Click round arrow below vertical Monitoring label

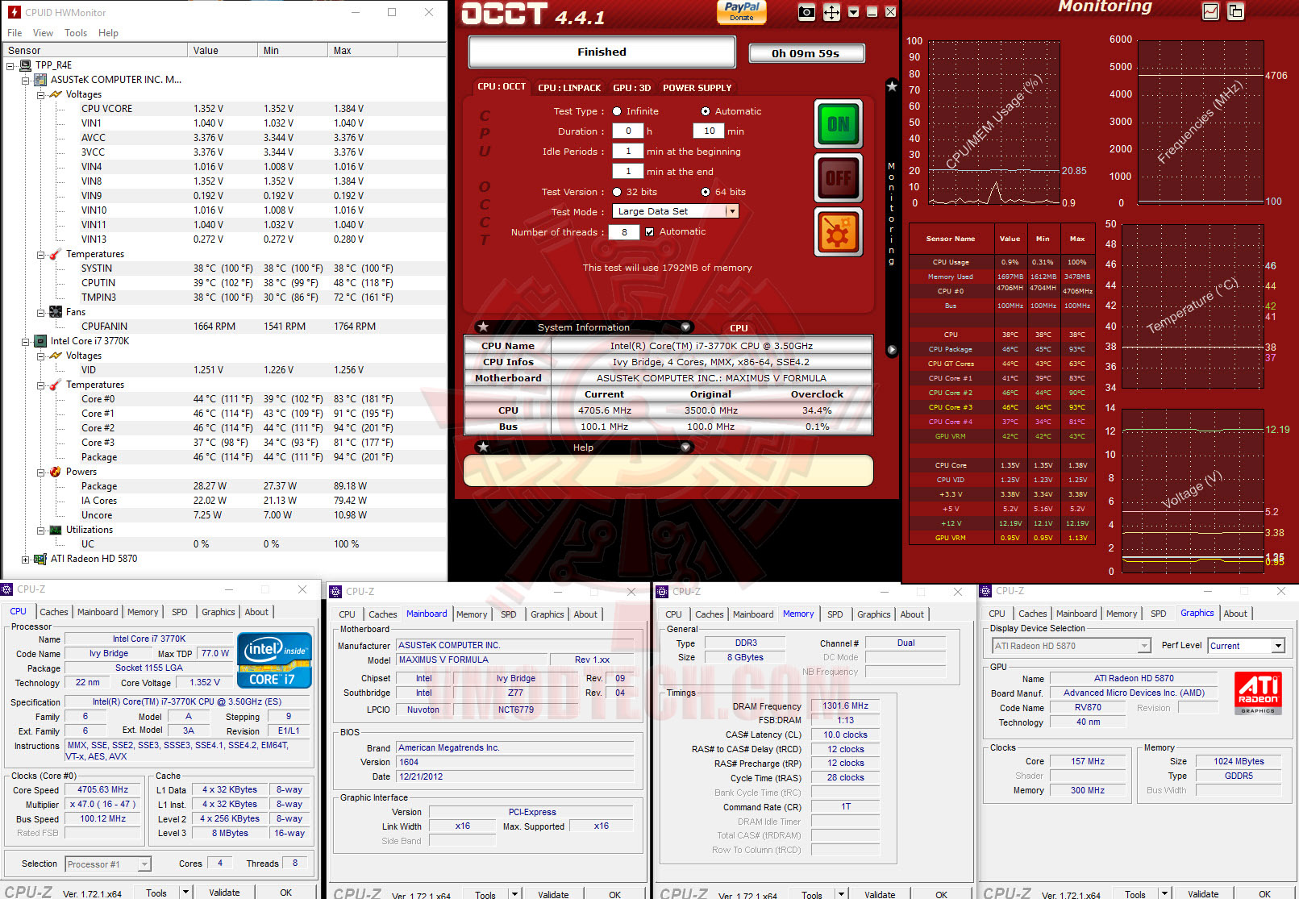(x=892, y=350)
